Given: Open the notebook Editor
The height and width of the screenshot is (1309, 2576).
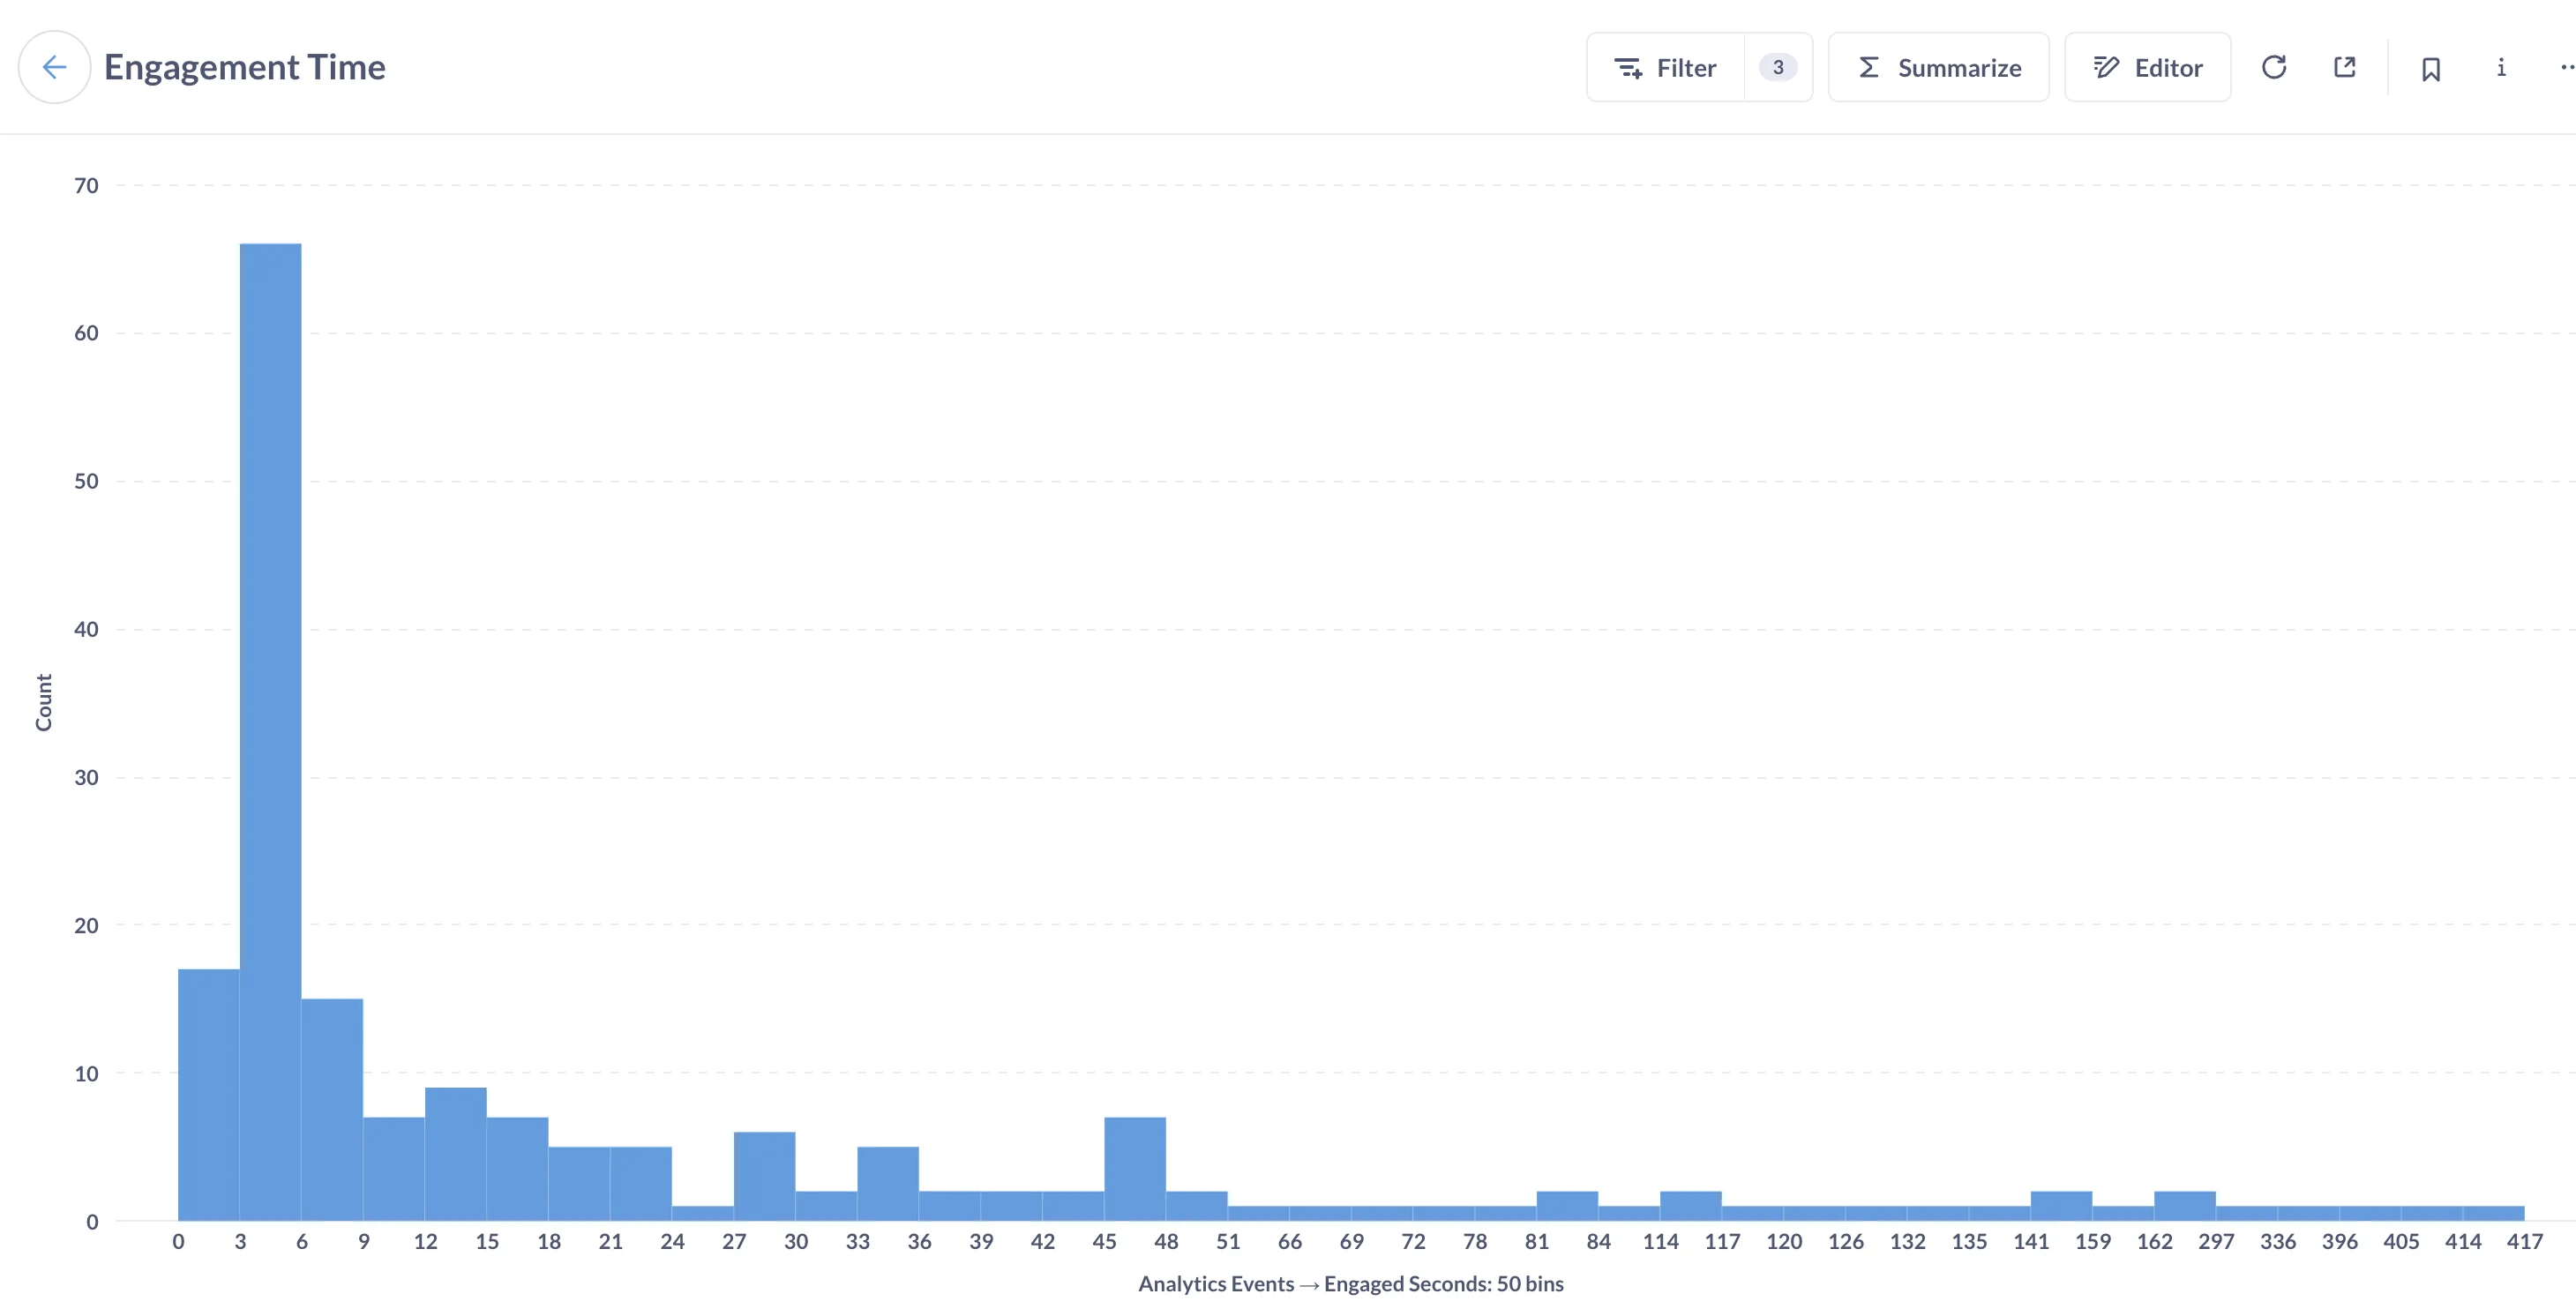Looking at the screenshot, I should click(2147, 67).
